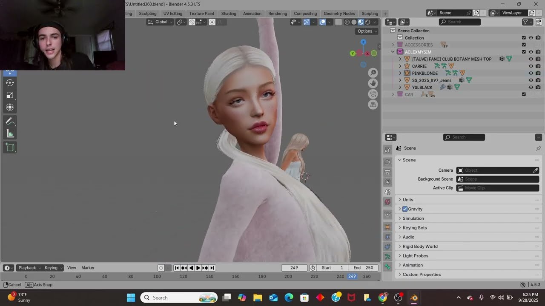Toggle the viewport overlays button
Viewport: 545px width, 306px height.
323,22
